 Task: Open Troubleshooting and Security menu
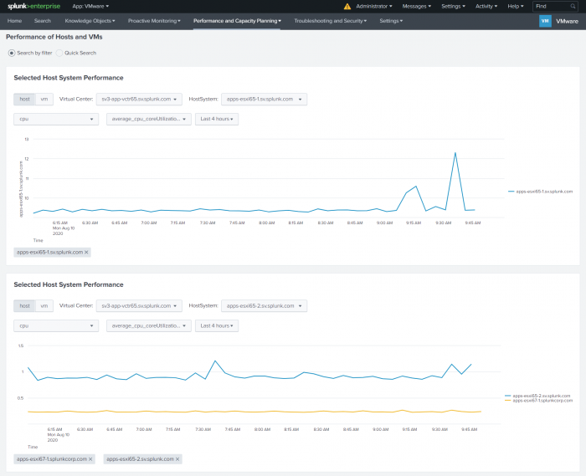[331, 21]
